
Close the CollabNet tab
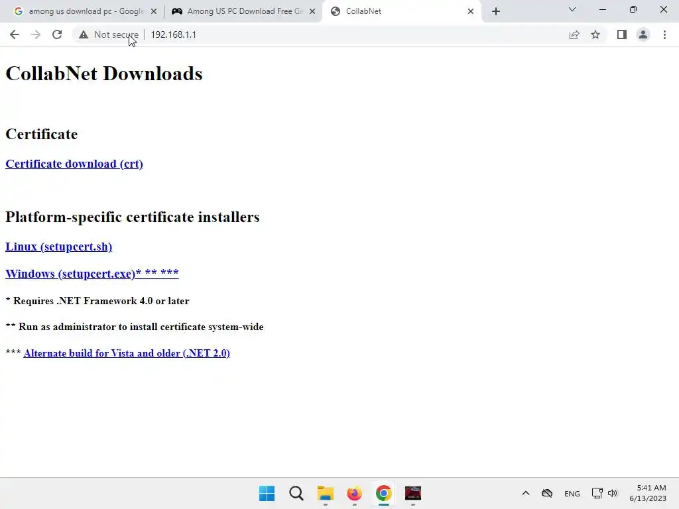(471, 11)
